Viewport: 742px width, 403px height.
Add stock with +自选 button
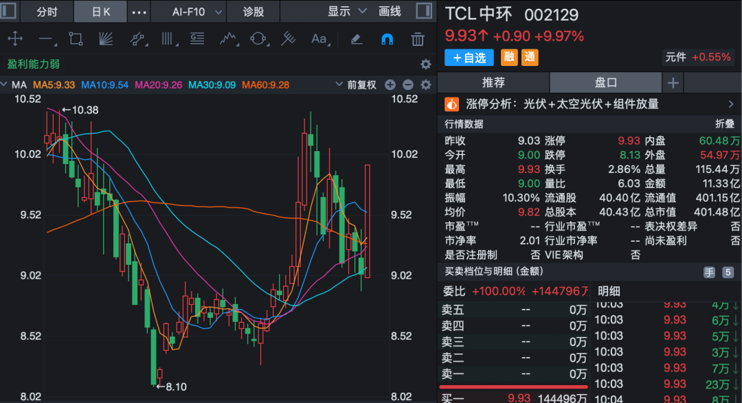(469, 58)
